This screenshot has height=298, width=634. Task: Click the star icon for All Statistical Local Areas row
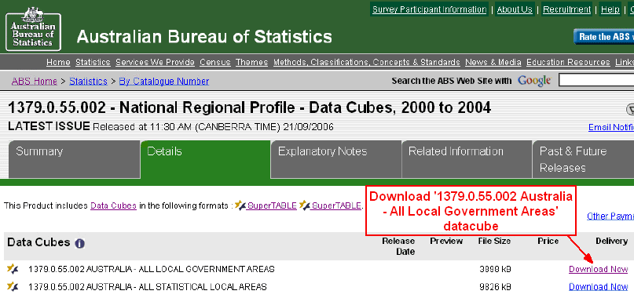(13, 287)
